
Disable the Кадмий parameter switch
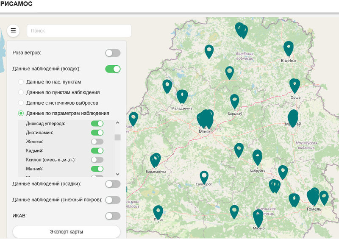97,150
